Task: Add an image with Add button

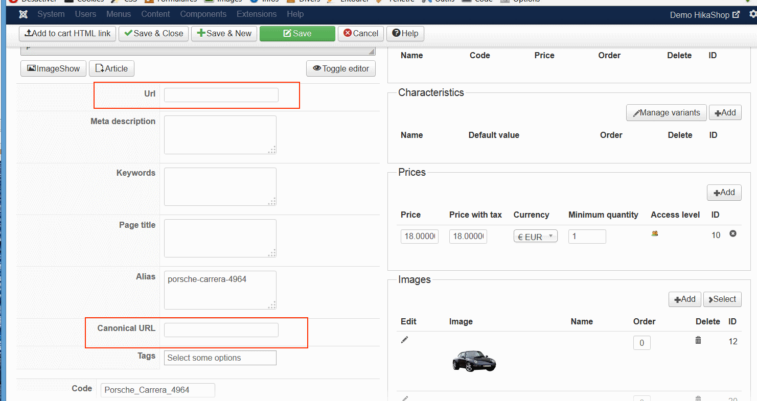Action: 685,299
